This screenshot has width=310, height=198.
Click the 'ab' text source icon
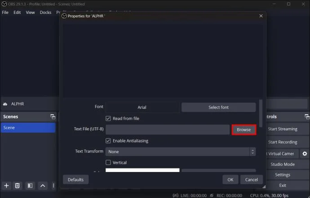[5, 104]
